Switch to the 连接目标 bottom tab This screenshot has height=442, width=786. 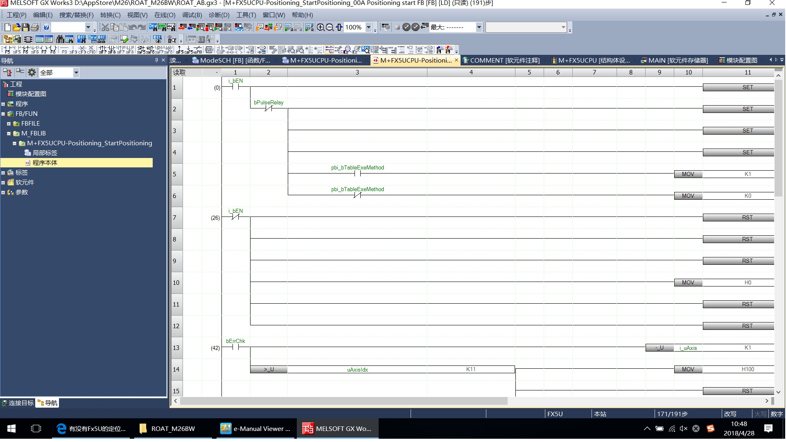click(18, 403)
